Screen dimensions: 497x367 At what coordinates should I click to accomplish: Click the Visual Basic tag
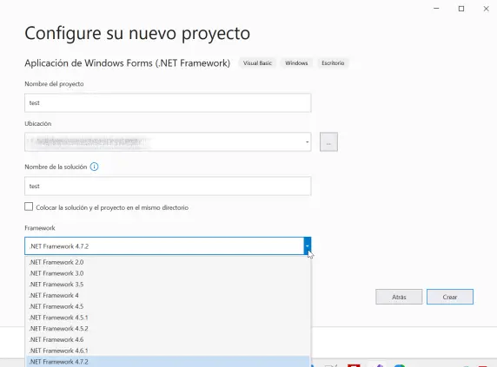257,63
